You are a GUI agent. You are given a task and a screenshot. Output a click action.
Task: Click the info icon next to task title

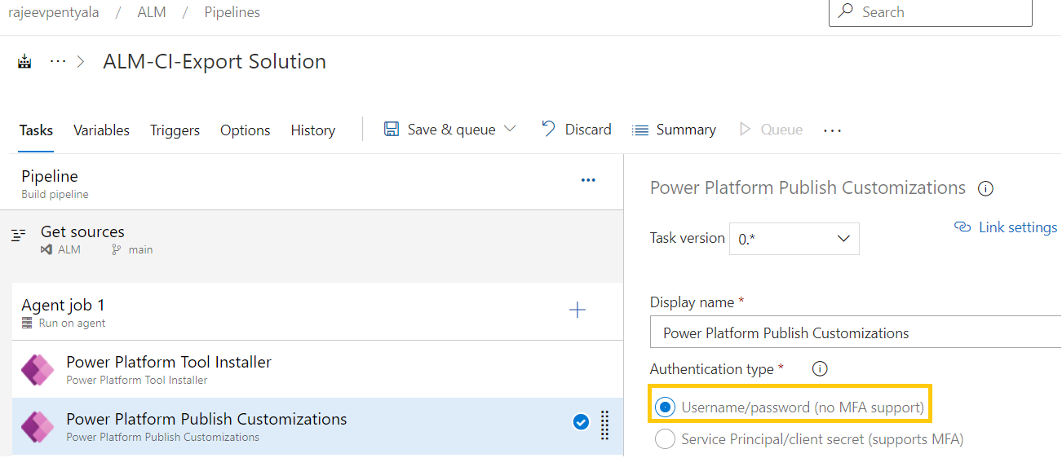985,188
